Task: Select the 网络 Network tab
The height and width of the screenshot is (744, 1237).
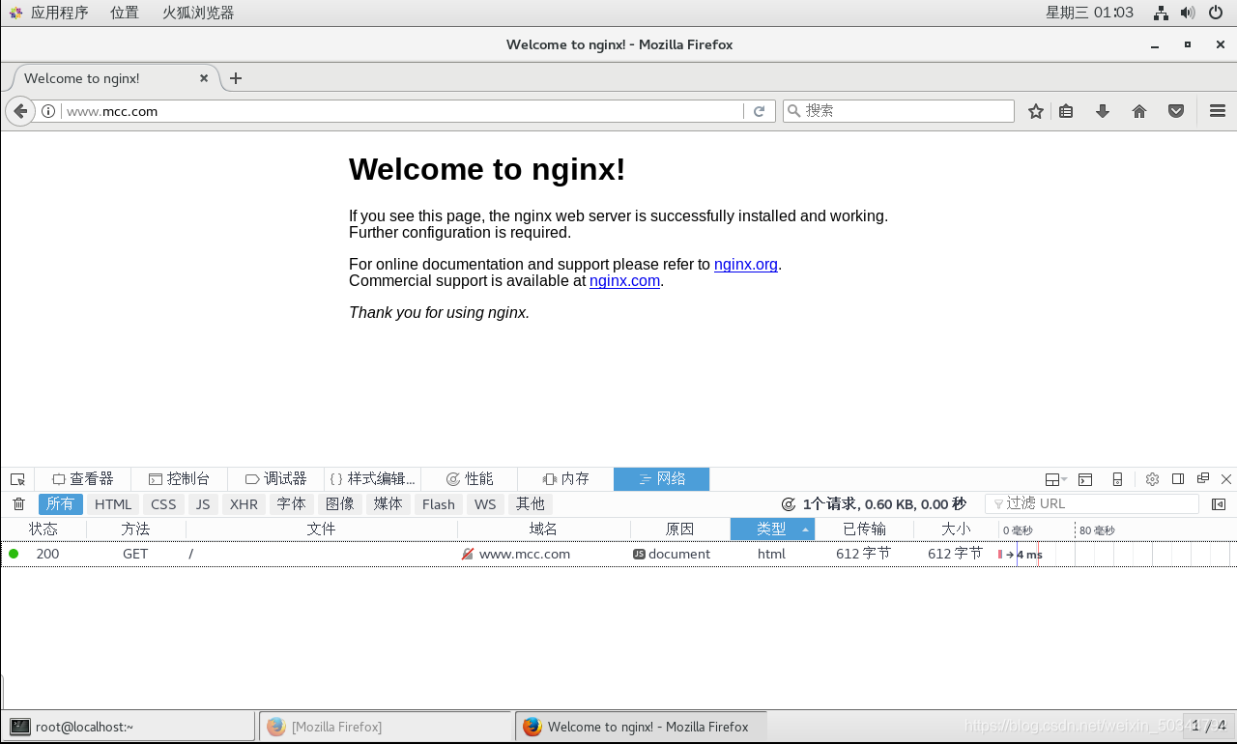Action: click(x=662, y=479)
